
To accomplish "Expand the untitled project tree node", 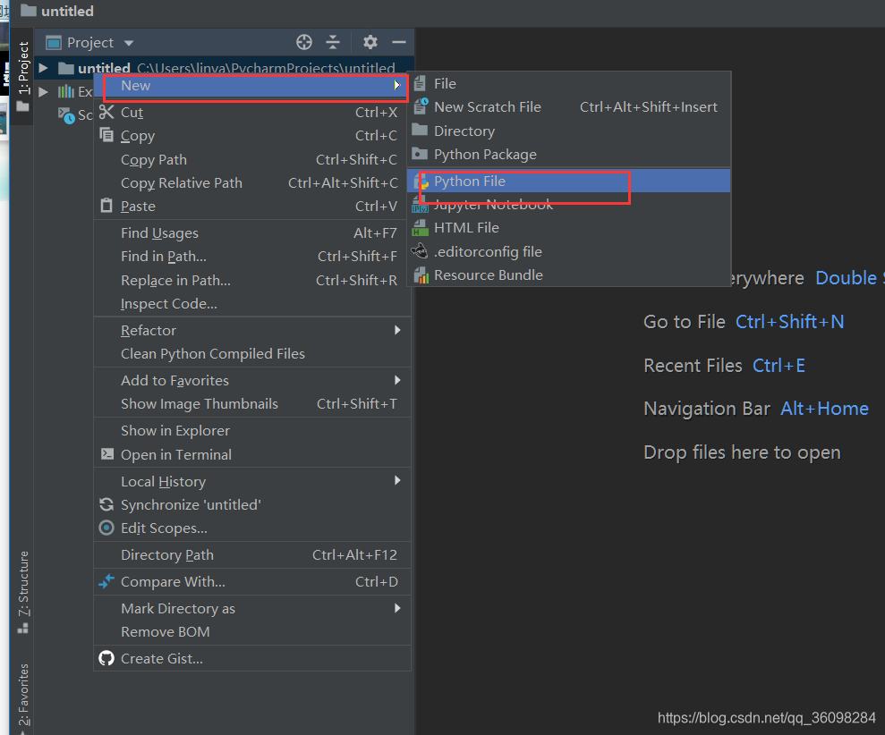I will [x=43, y=68].
